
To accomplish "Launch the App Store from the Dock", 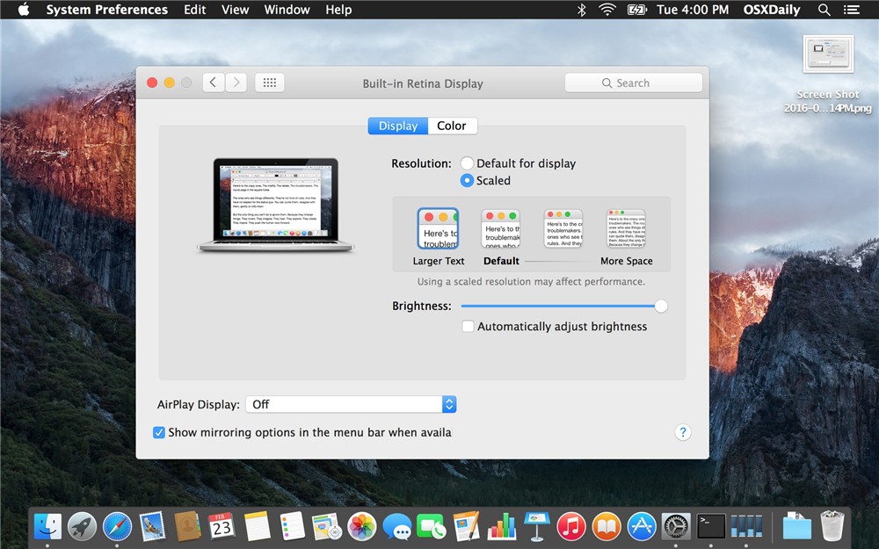I will point(643,526).
